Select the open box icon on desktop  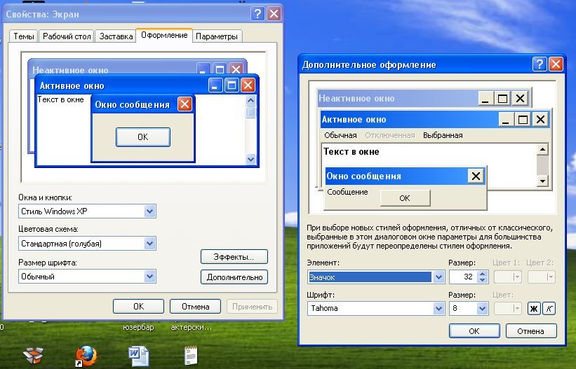34,355
